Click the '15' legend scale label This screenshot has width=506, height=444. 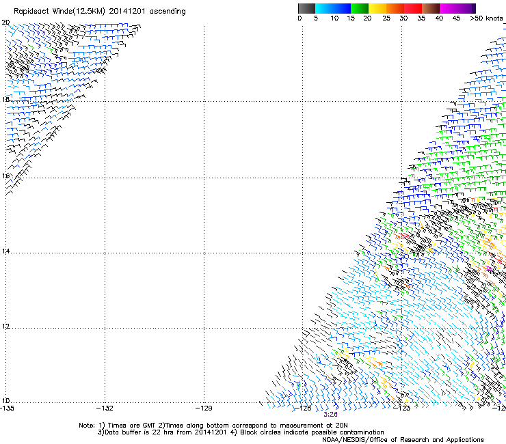pyautogui.click(x=351, y=18)
